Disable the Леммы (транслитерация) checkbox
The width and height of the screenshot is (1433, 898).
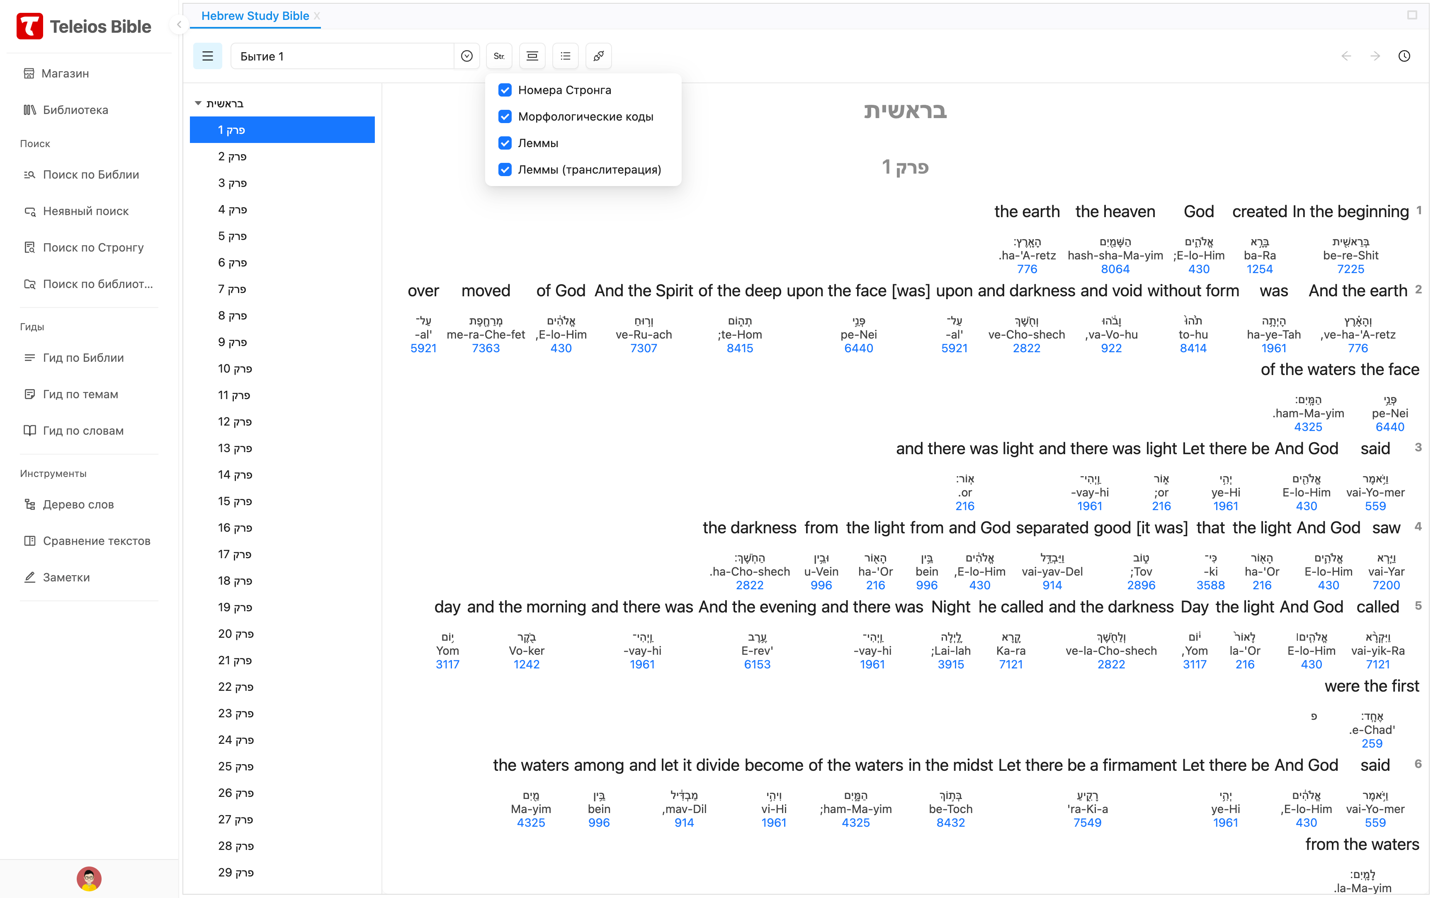[x=505, y=169]
